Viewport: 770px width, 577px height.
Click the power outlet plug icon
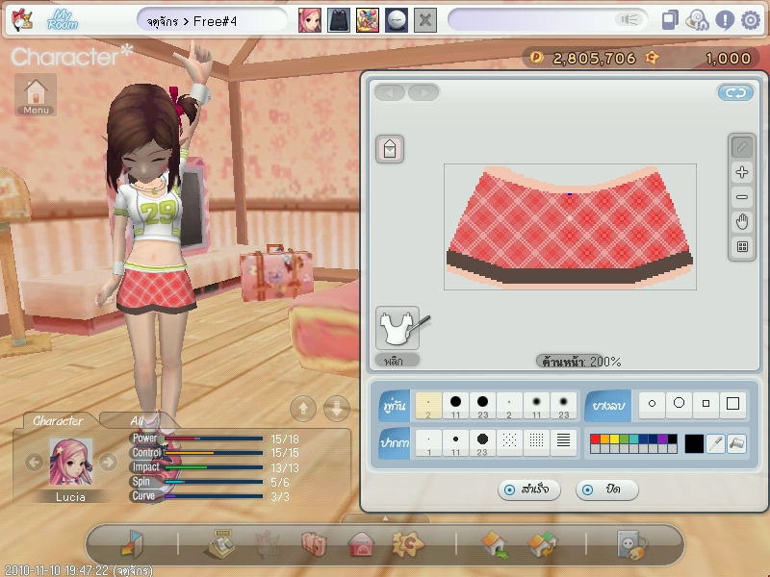pos(631,544)
